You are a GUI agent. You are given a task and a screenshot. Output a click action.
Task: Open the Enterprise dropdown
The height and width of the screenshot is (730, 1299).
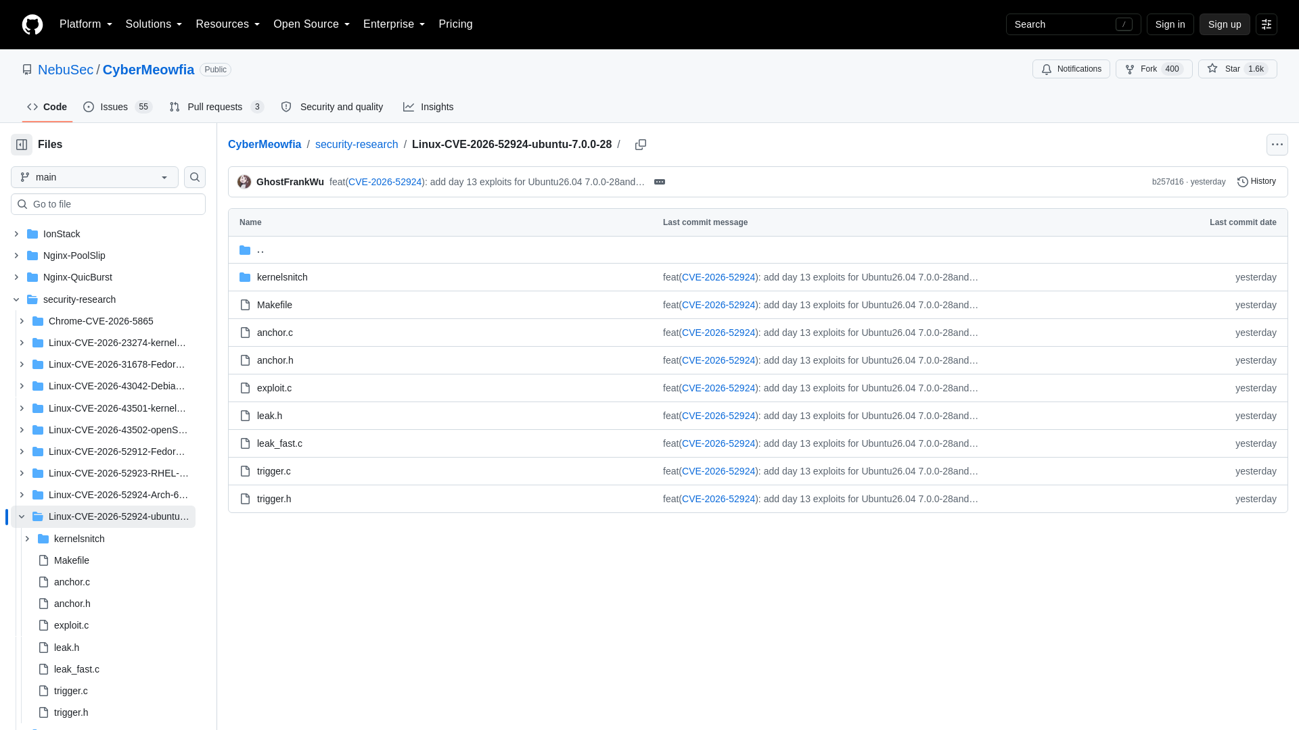pyautogui.click(x=394, y=24)
